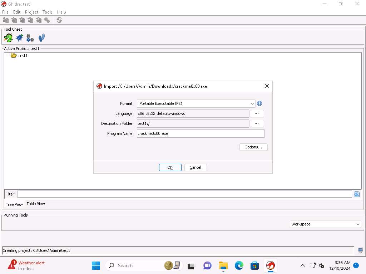Open the Workspace dropdown
The image size is (366, 274).
pyautogui.click(x=325, y=224)
